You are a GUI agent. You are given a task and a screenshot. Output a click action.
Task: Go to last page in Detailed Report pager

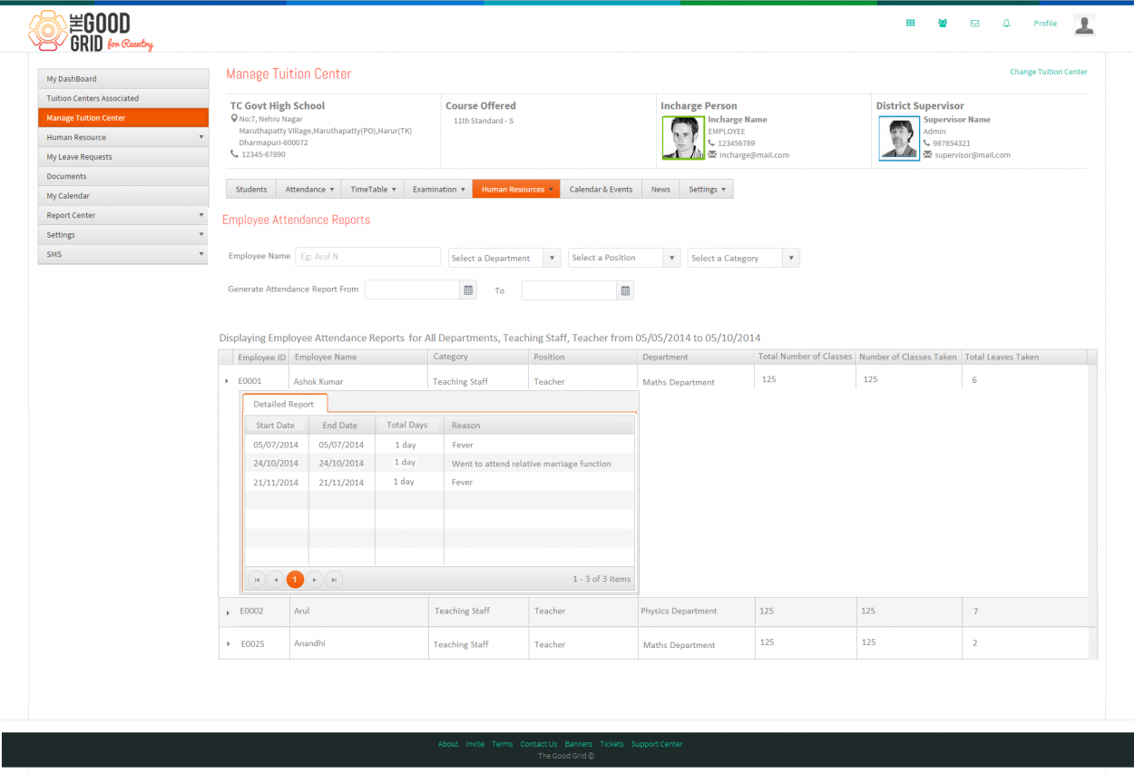[335, 579]
